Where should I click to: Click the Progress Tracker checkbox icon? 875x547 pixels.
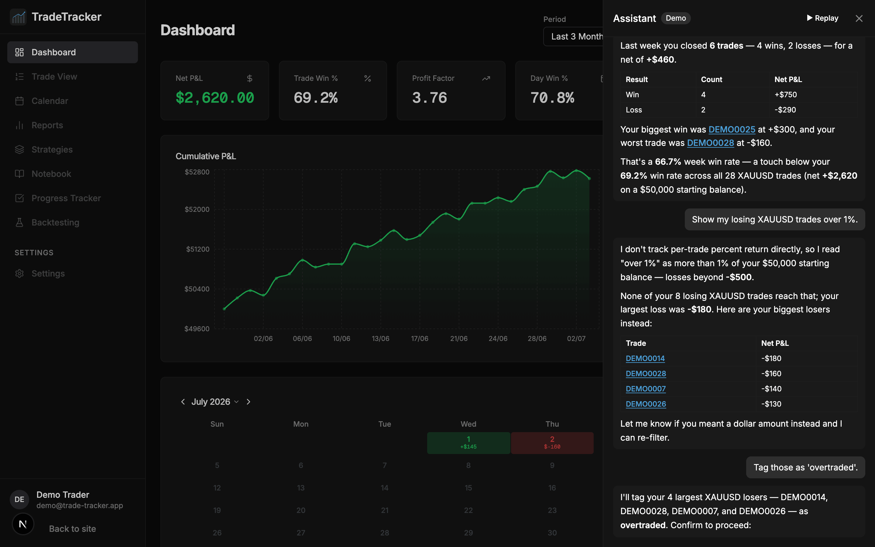tap(19, 198)
